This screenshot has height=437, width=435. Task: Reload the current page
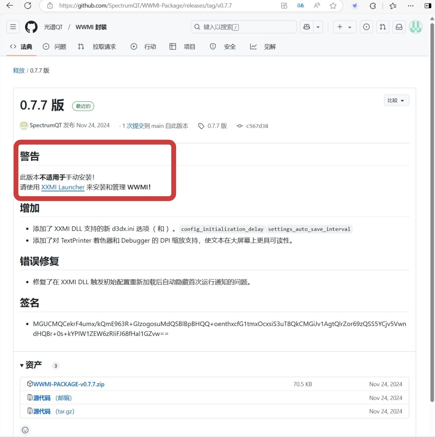(28, 5)
